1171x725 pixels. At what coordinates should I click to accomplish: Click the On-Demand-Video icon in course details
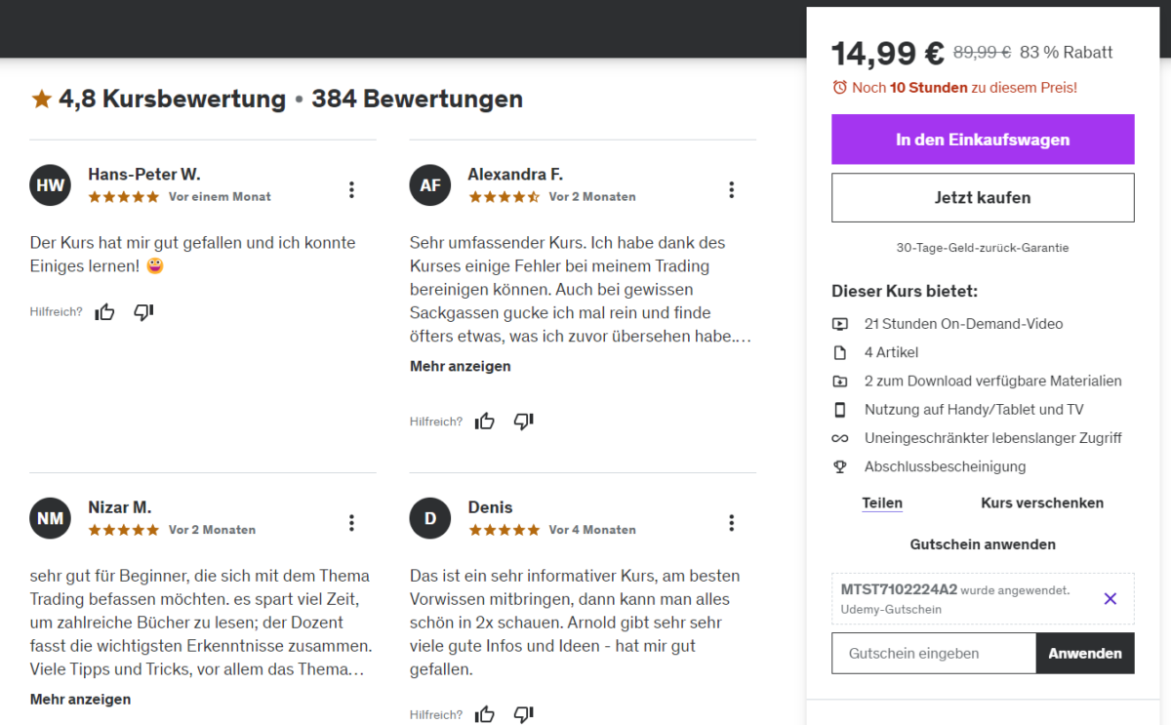(x=840, y=323)
